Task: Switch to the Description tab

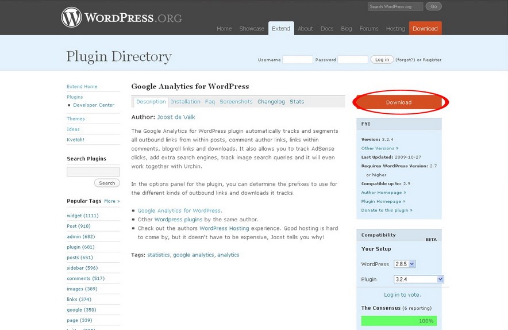Action: (151, 102)
